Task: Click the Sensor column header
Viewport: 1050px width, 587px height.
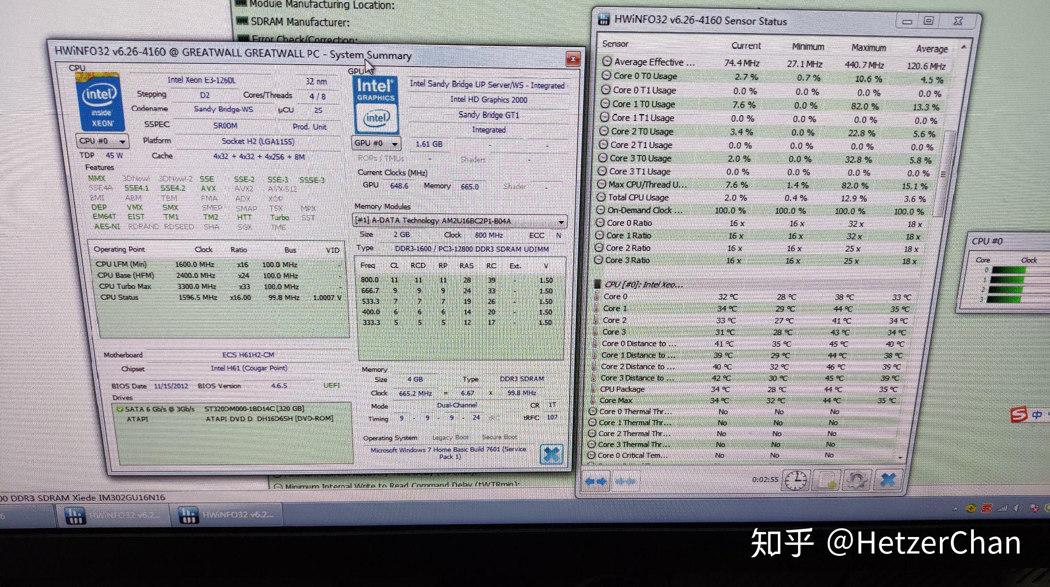Action: [615, 44]
